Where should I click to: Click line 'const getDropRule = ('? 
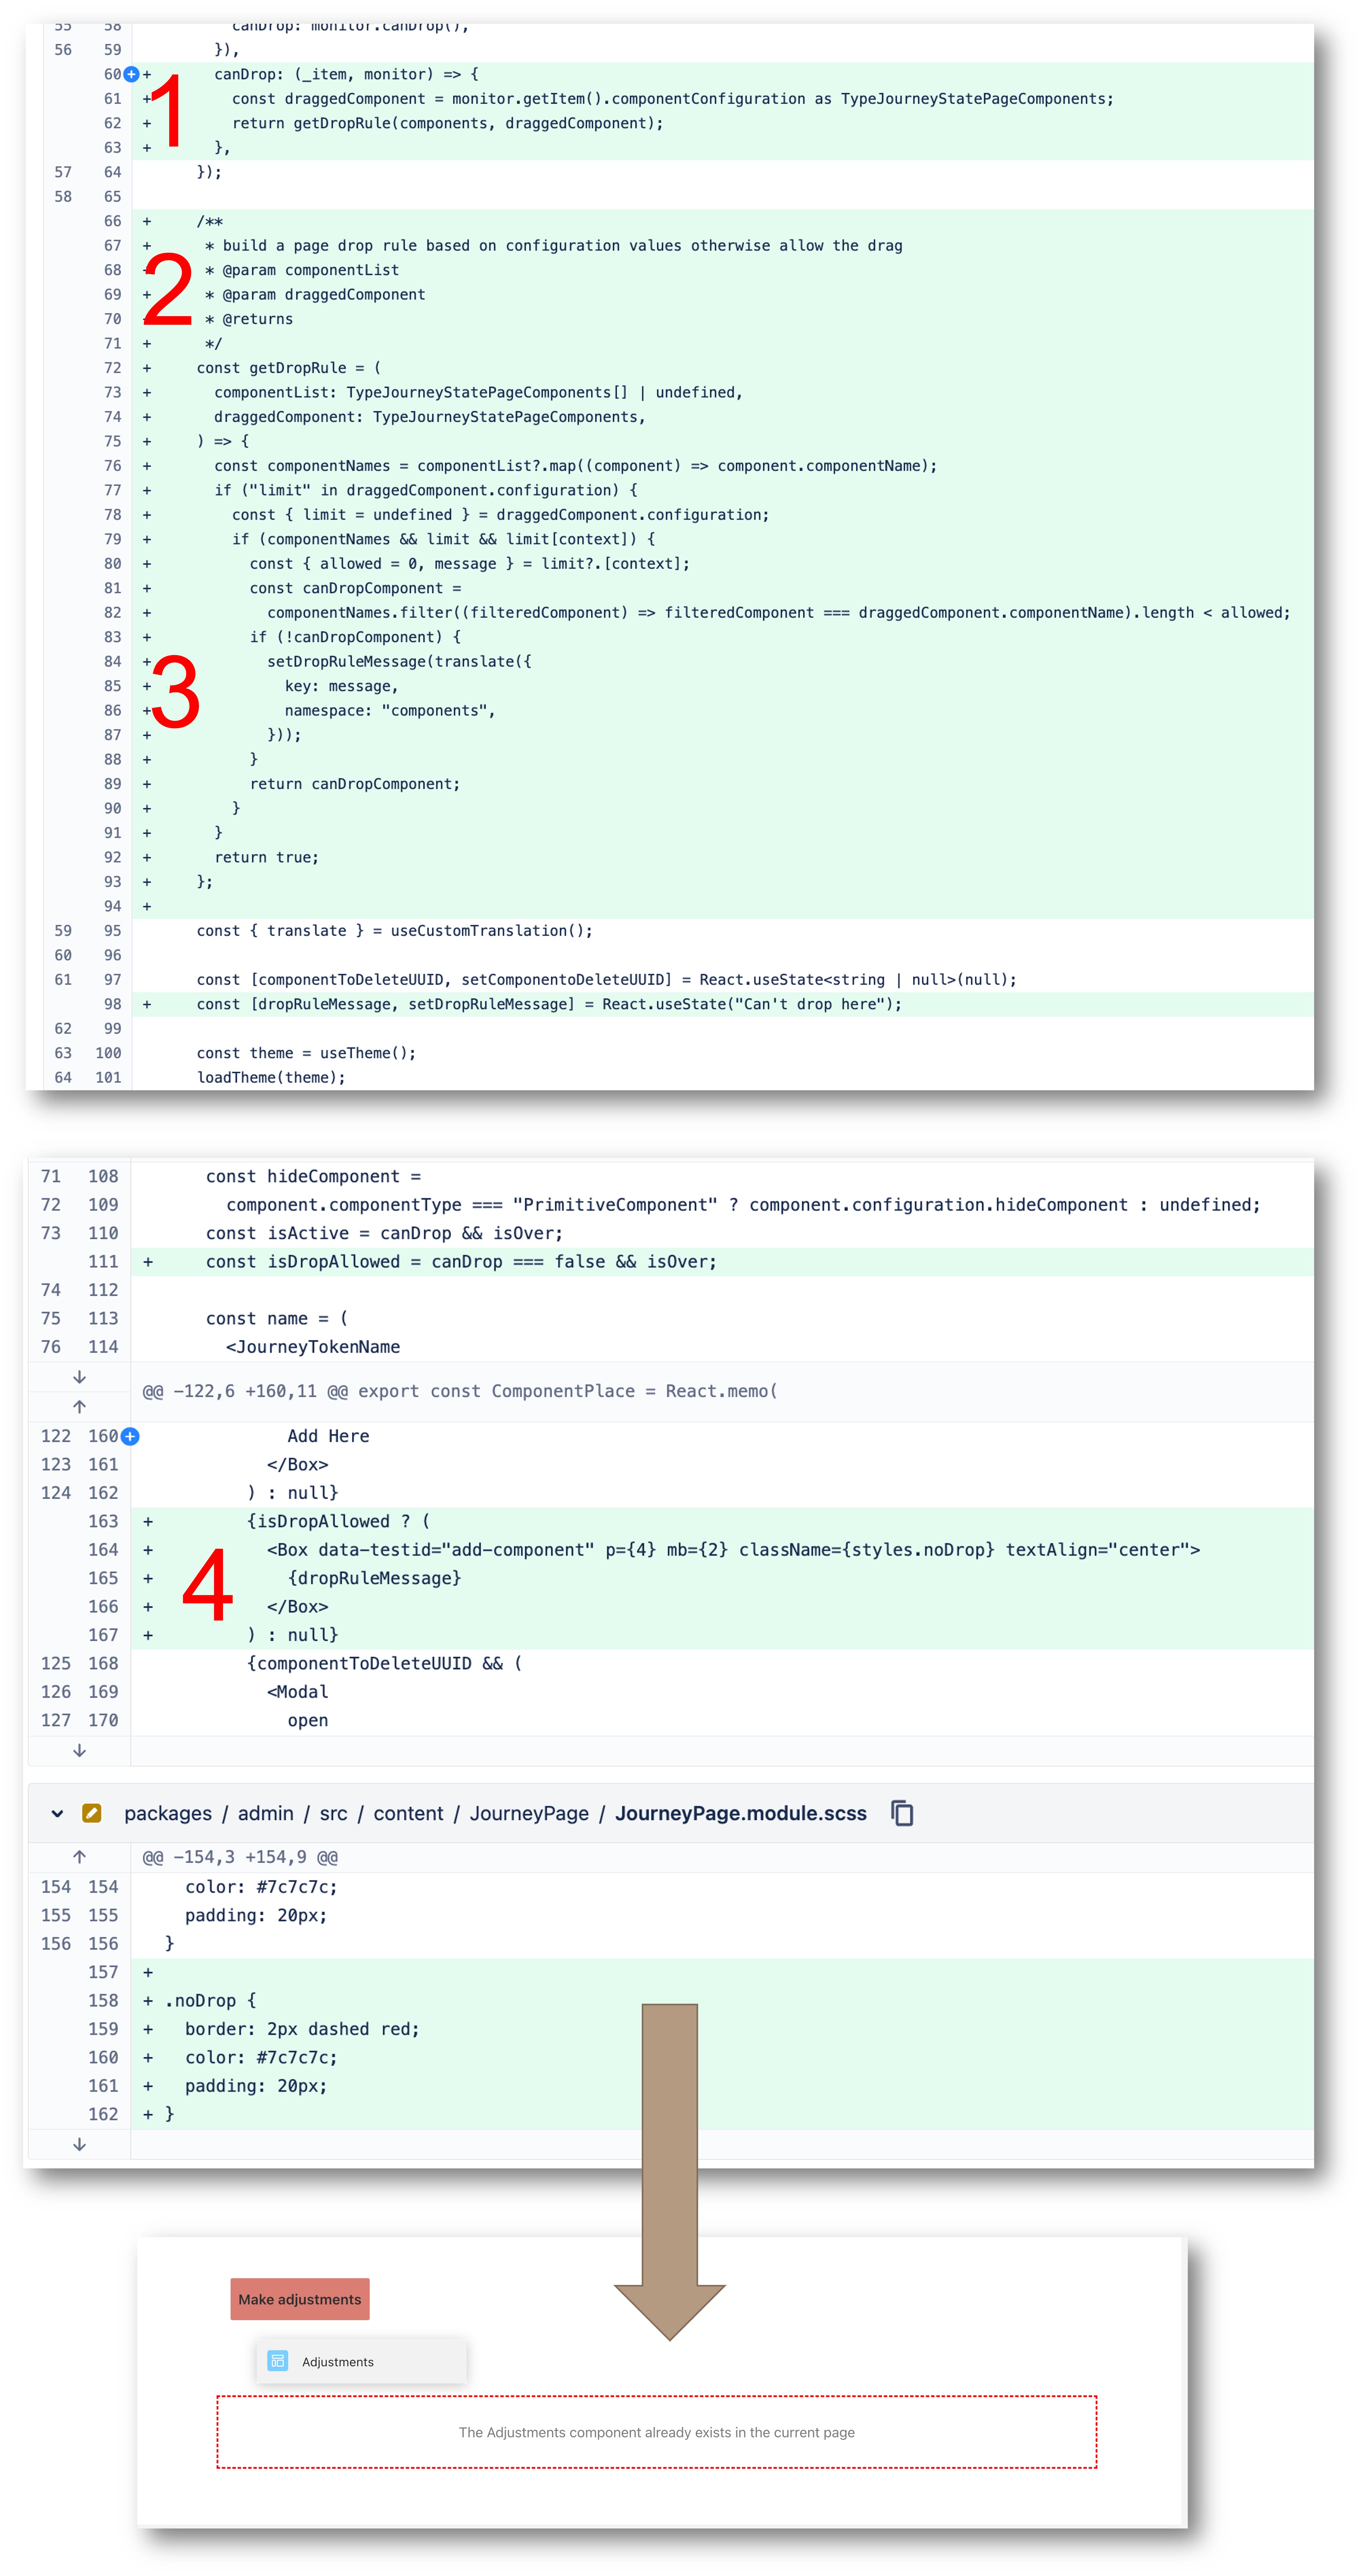click(289, 368)
